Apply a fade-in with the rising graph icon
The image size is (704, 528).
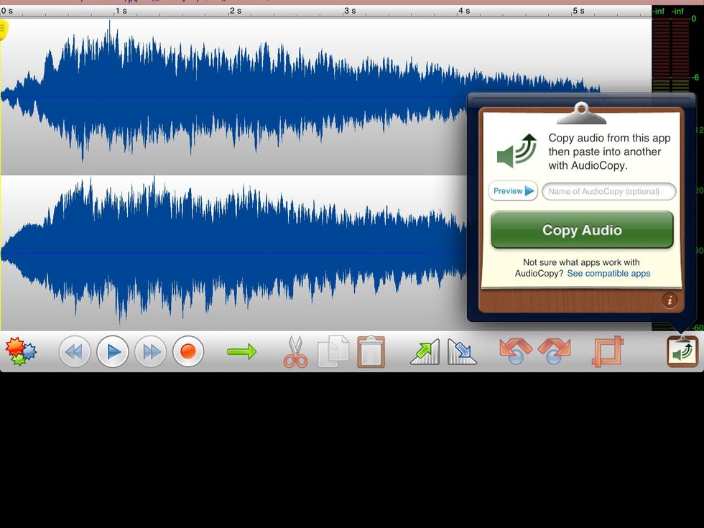pyautogui.click(x=424, y=351)
